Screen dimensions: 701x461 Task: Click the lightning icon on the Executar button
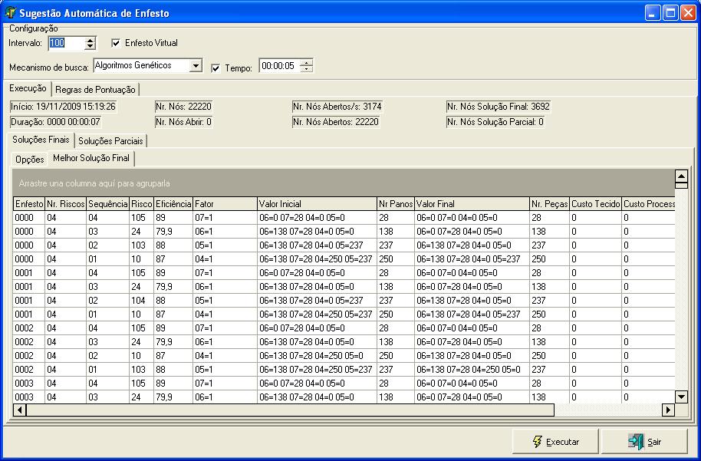click(x=538, y=442)
